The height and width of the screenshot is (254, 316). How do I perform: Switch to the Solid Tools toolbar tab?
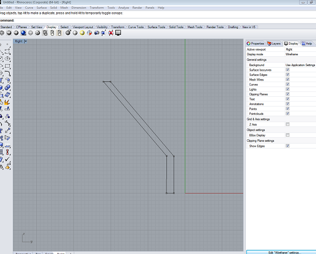pyautogui.click(x=176, y=27)
